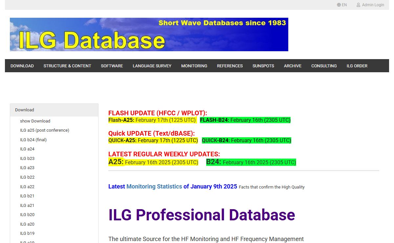This screenshot has height=243, width=394.
Task: Collapse the Download sidebar header
Action: pyautogui.click(x=54, y=110)
